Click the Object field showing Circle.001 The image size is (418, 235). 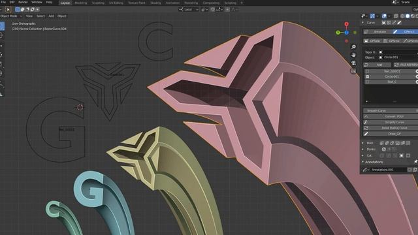click(398, 57)
